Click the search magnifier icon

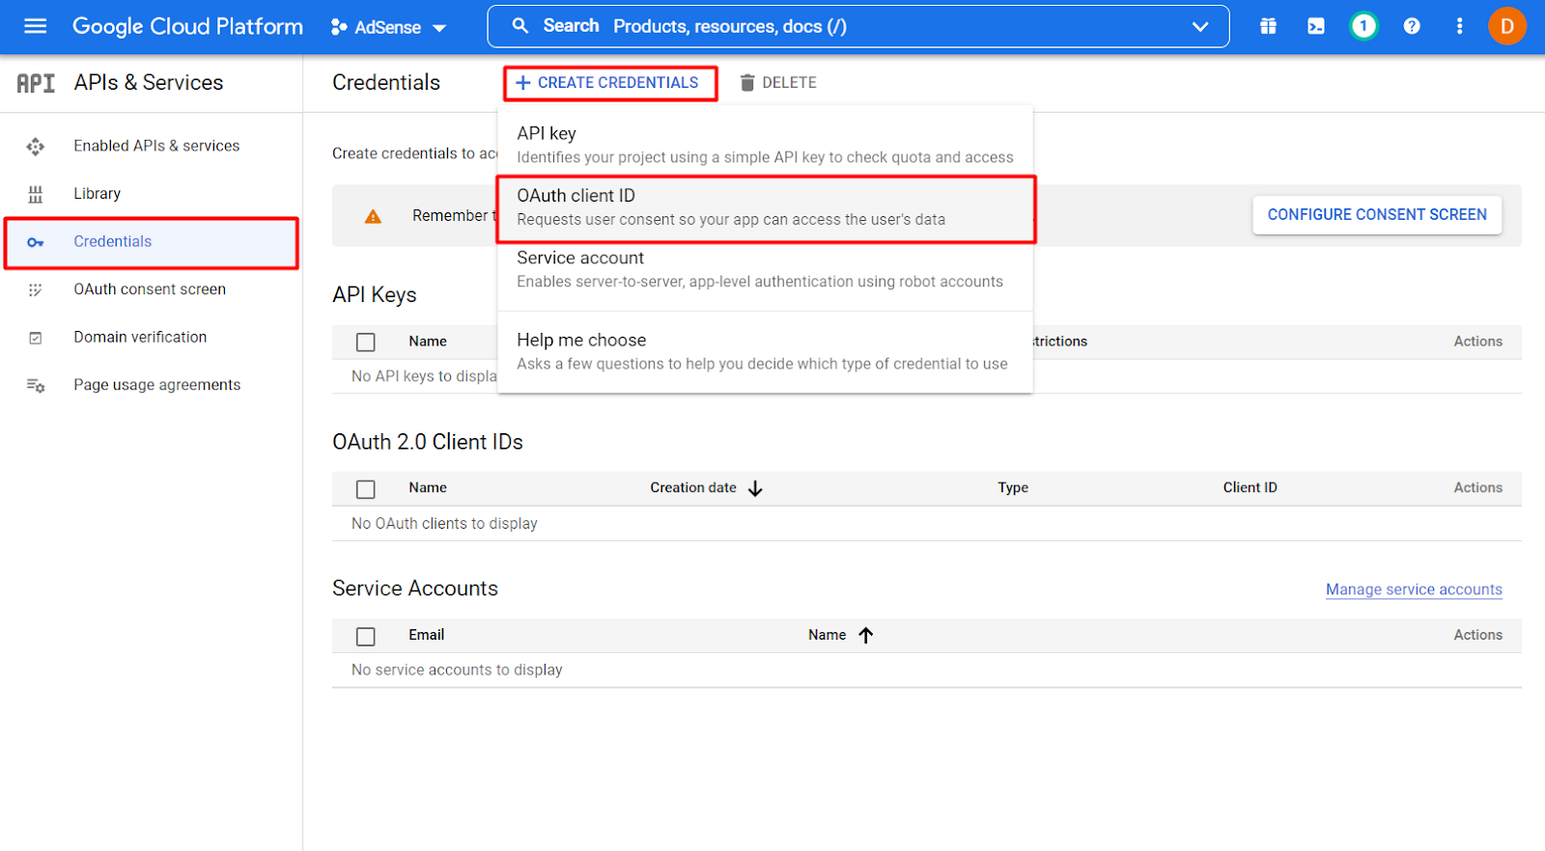pos(520,26)
